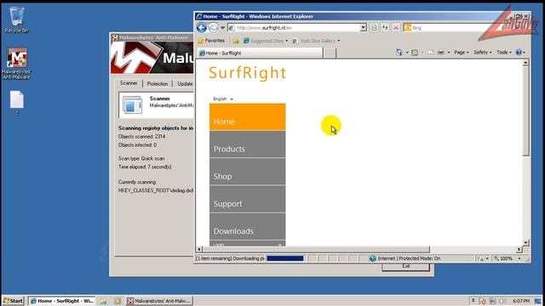This screenshot has width=545, height=306.
Task: Click the Print icon in command bar
Action: (x=441, y=53)
